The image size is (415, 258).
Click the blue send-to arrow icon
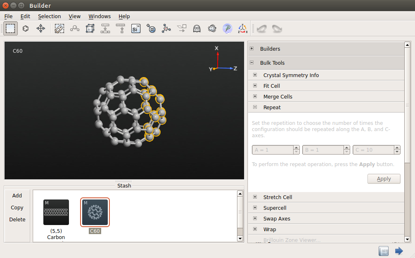399,251
